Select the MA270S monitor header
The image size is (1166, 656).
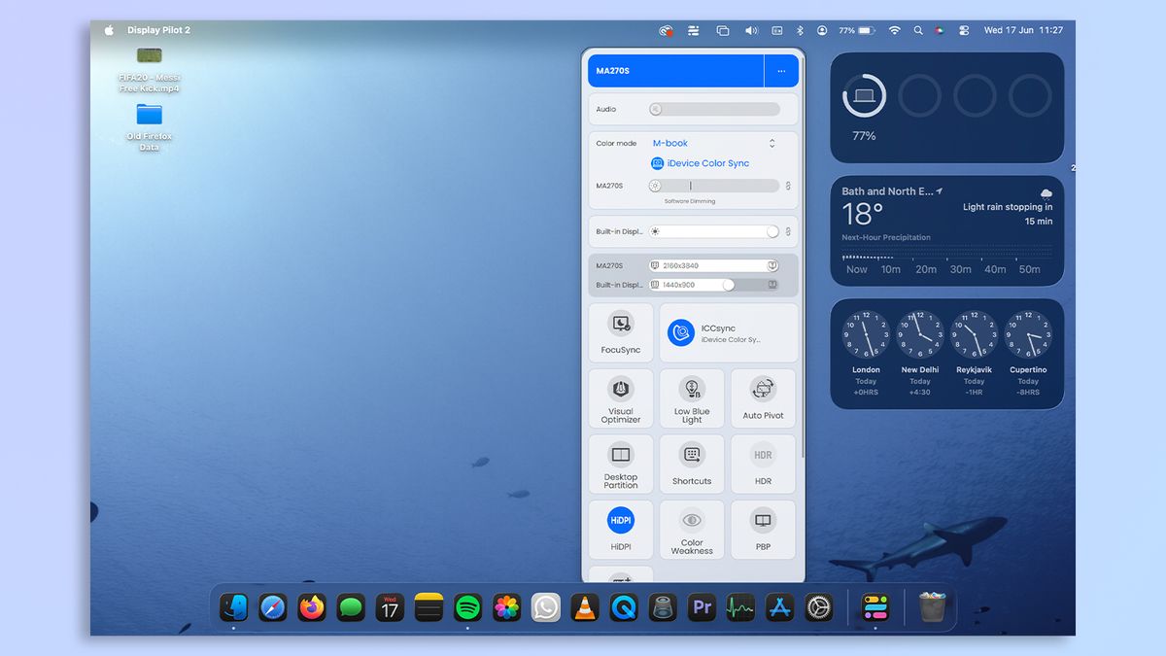(x=676, y=71)
